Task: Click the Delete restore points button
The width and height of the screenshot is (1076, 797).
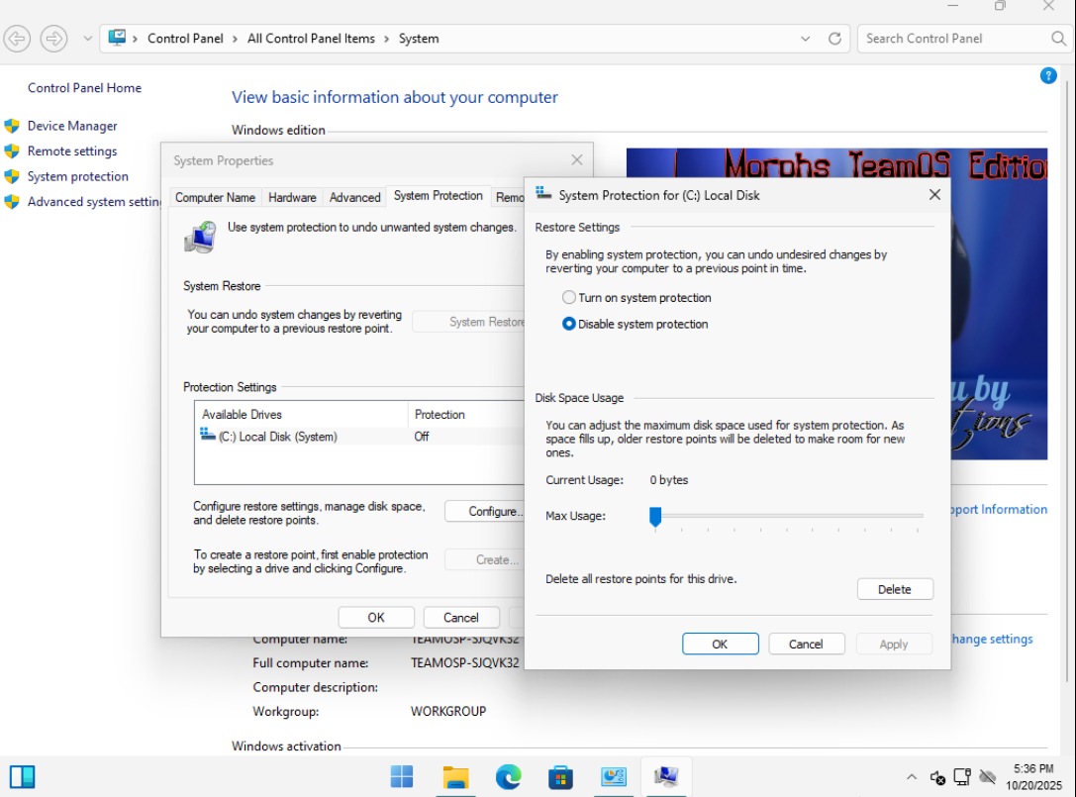Action: pyautogui.click(x=894, y=589)
